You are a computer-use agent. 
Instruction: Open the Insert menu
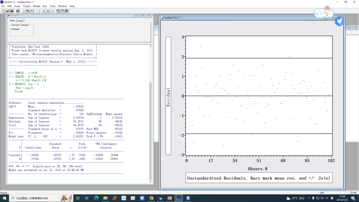tap(17, 6)
